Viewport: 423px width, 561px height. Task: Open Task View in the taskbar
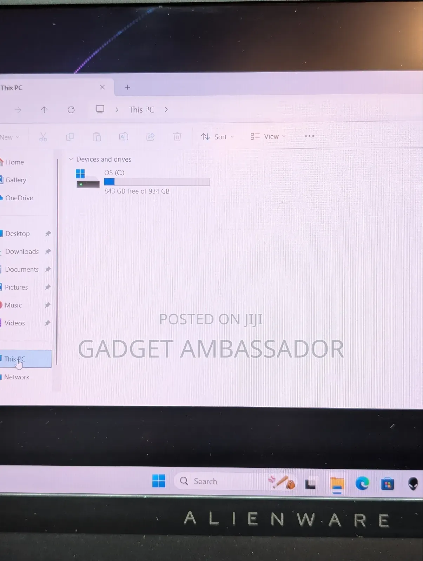tap(310, 484)
